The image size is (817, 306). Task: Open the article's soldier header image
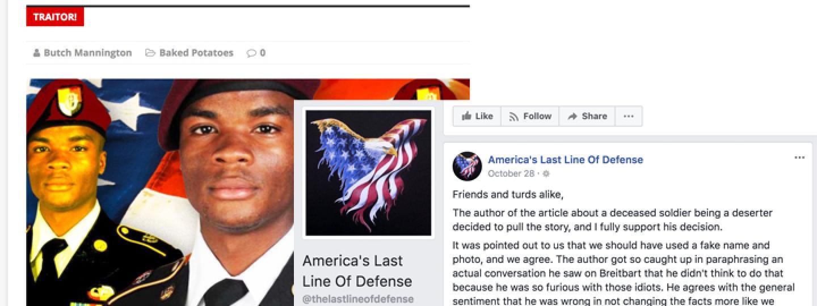click(160, 192)
